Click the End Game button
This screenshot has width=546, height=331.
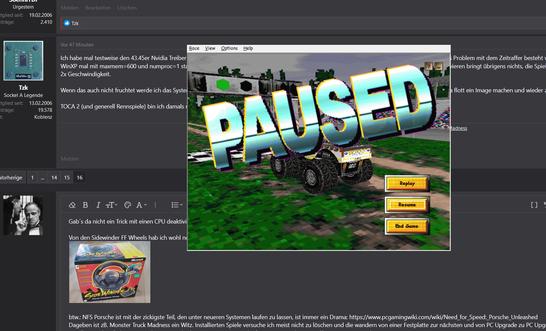click(x=407, y=226)
